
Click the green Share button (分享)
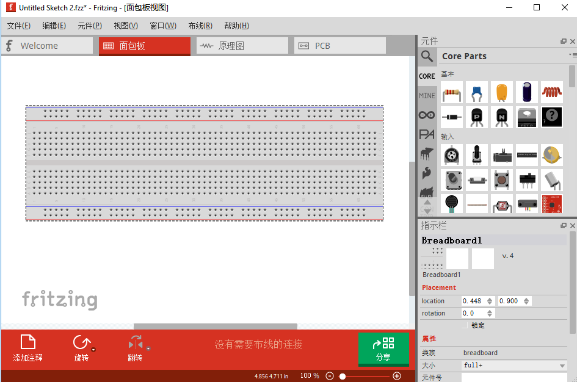383,349
